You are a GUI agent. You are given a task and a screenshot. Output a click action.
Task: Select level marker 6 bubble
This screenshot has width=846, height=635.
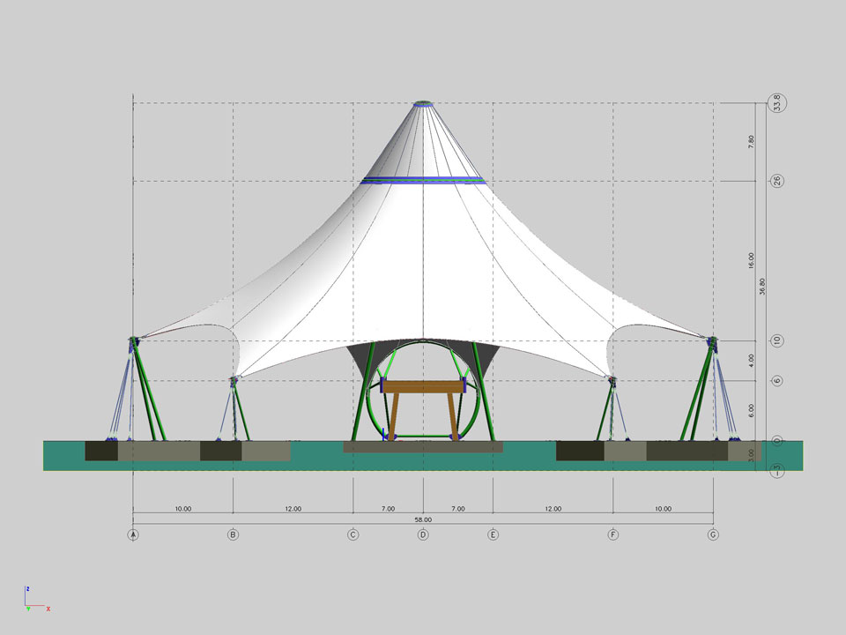click(x=777, y=381)
